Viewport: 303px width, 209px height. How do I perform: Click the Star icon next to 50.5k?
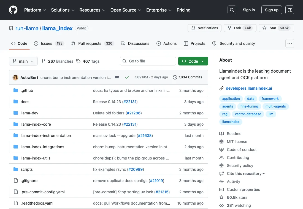264,28
